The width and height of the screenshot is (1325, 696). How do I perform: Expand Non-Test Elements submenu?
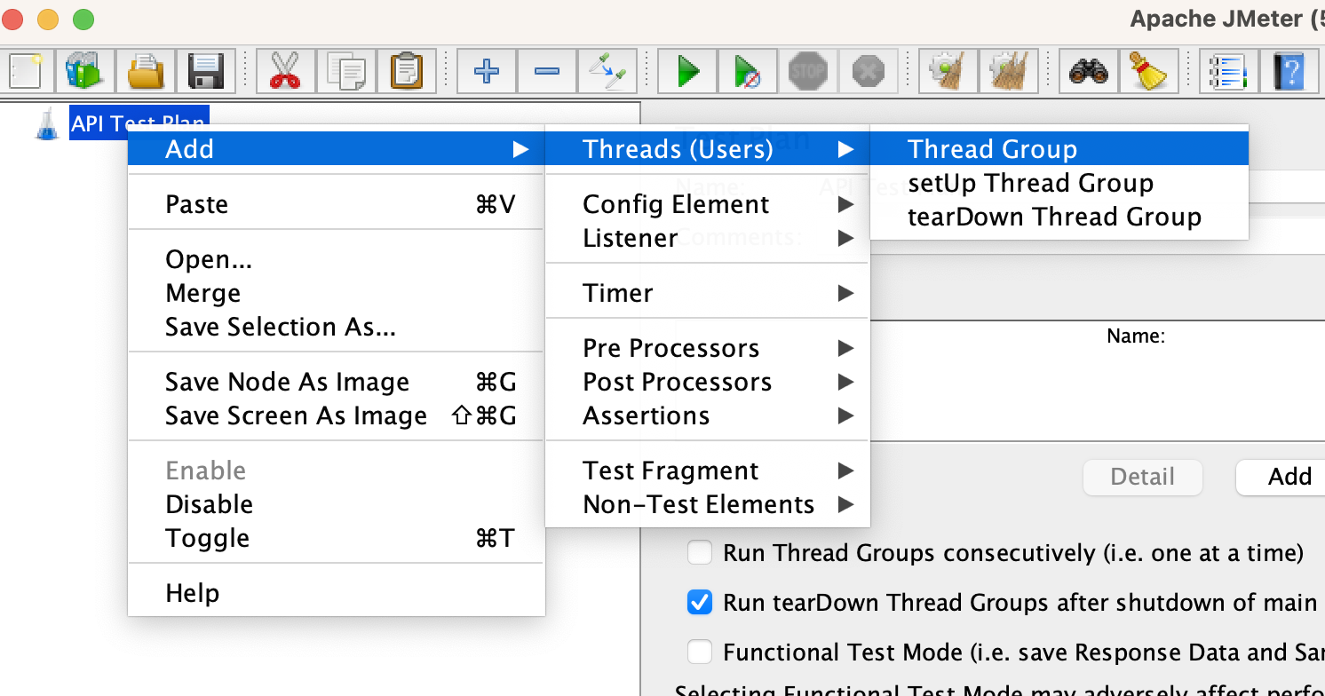pyautogui.click(x=707, y=504)
